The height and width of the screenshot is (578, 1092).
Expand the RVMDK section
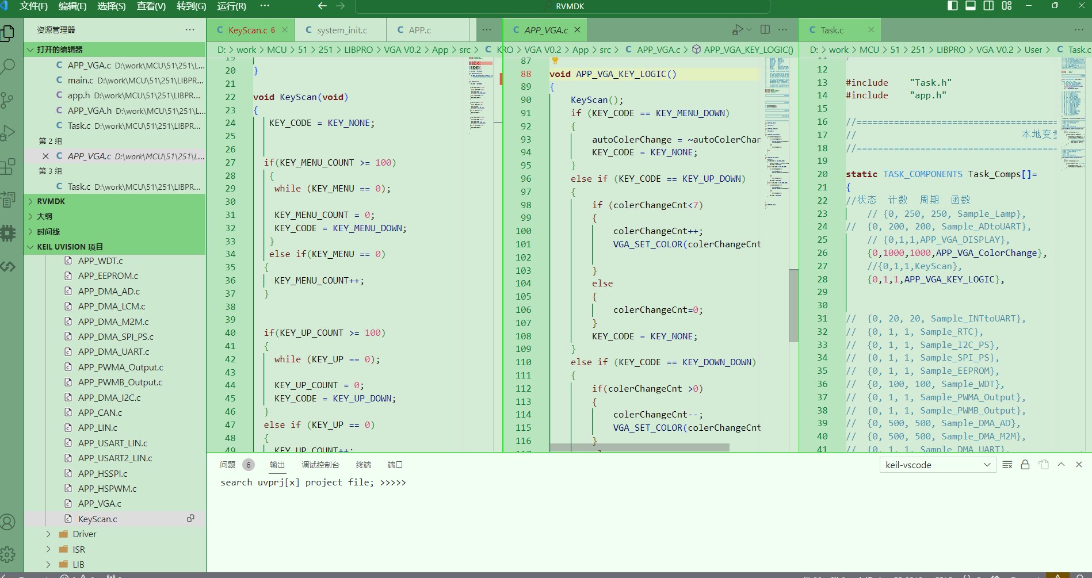click(114, 201)
